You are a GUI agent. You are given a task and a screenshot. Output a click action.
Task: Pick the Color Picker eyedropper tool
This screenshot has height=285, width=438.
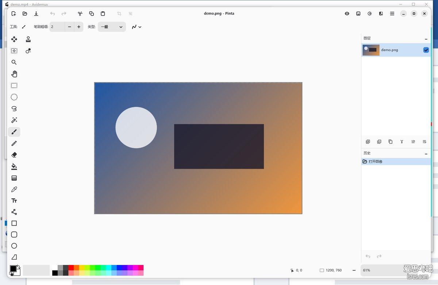14,189
